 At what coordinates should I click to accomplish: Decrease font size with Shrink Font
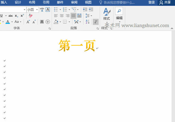tap(34, 22)
